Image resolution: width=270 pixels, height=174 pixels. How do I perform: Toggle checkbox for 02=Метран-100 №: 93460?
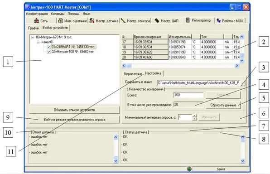point(49,52)
